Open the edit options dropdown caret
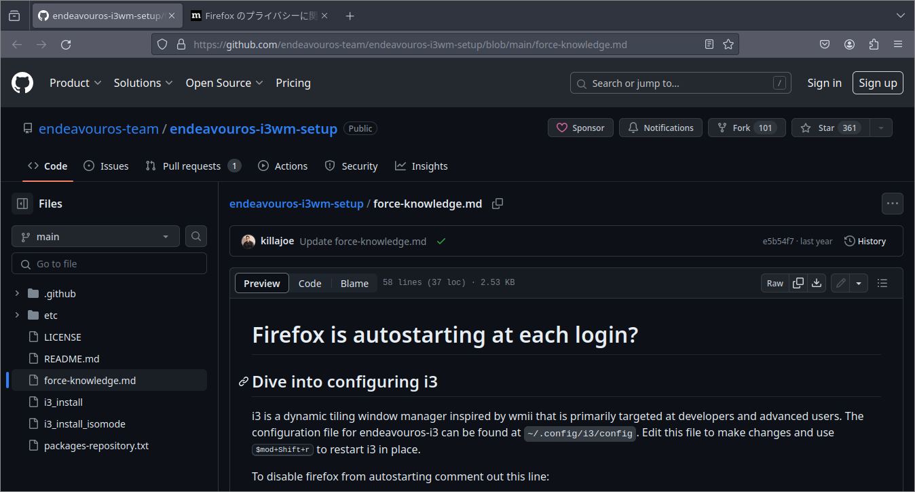The height and width of the screenshot is (492, 915). tap(859, 283)
